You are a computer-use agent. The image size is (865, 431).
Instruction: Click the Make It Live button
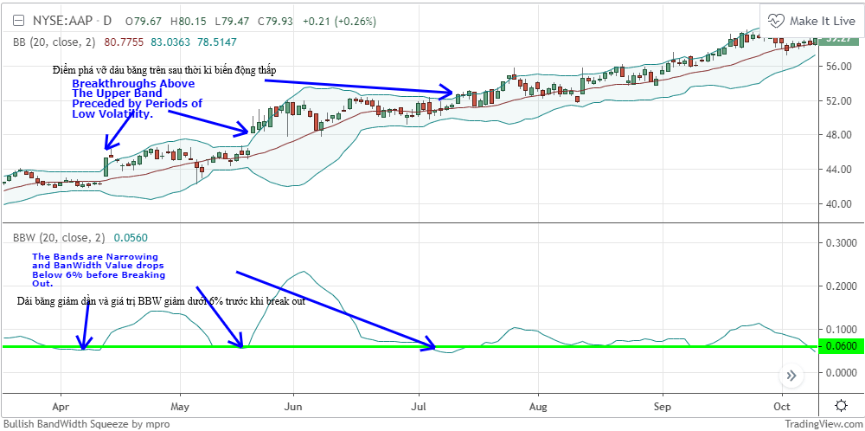(811, 21)
